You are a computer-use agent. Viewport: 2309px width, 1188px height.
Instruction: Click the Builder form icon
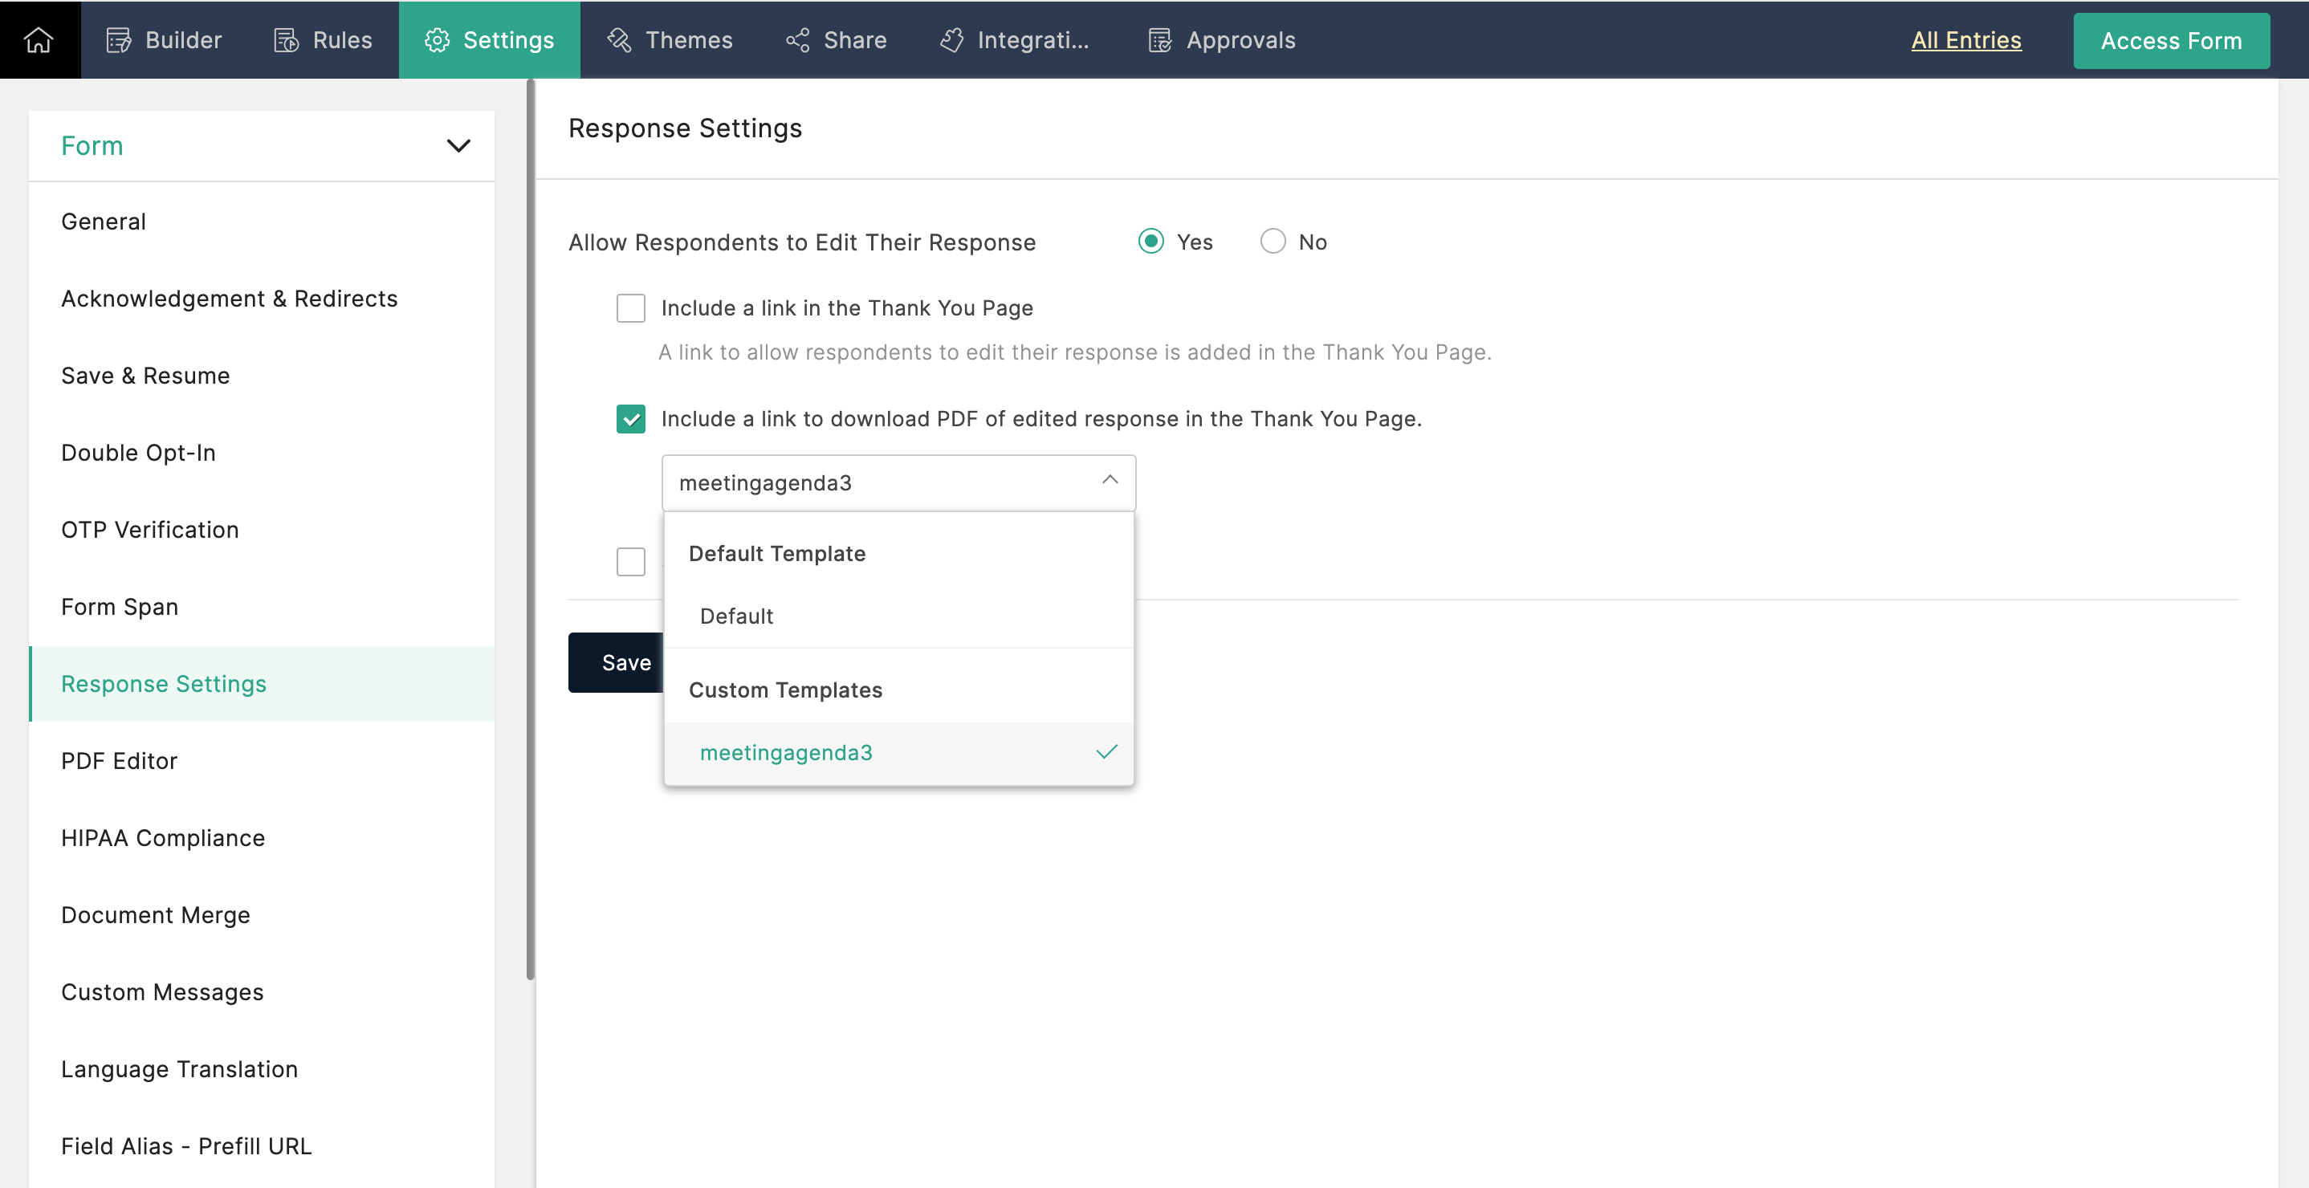coord(118,40)
